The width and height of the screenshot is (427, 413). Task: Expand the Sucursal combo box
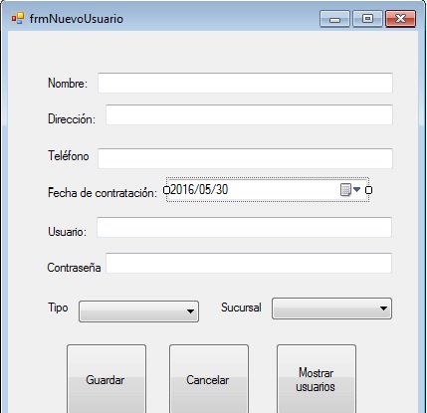click(331, 309)
